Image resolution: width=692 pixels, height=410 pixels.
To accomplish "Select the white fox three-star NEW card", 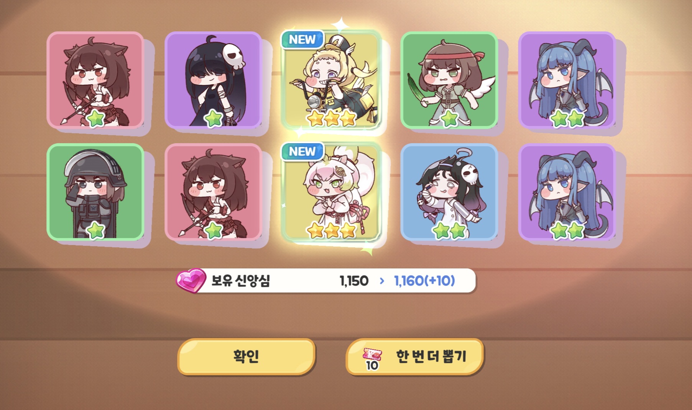I will pos(332,192).
